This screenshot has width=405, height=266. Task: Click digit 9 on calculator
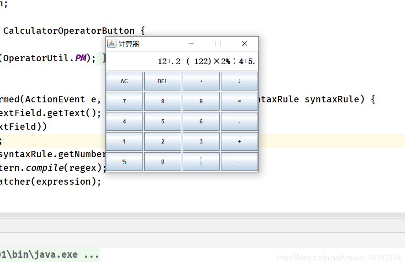point(201,101)
